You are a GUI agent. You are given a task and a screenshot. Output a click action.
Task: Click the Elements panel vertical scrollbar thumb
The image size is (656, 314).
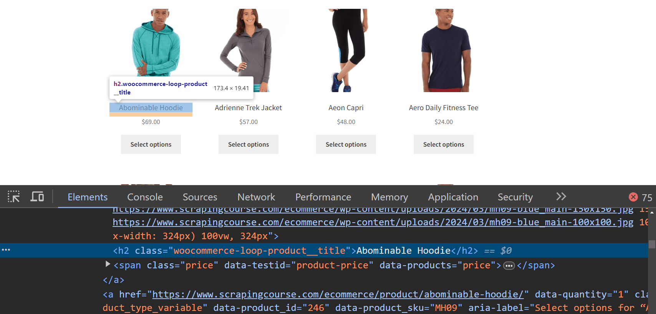pyautogui.click(x=652, y=244)
